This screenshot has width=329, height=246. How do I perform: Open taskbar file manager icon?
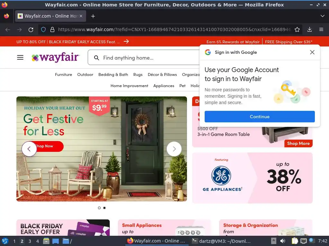pyautogui.click(x=46, y=241)
